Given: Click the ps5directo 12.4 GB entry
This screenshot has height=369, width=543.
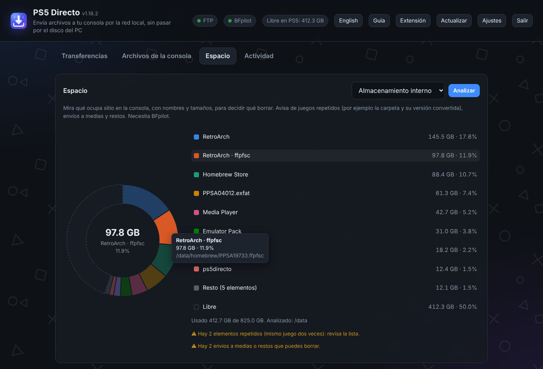Looking at the screenshot, I should click(x=336, y=269).
